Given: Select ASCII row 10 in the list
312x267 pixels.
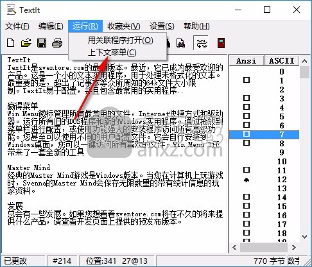Looking at the screenshot, I should (x=264, y=161).
